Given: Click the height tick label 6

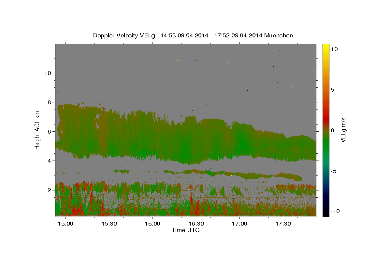Looking at the screenshot, I should [50, 131].
